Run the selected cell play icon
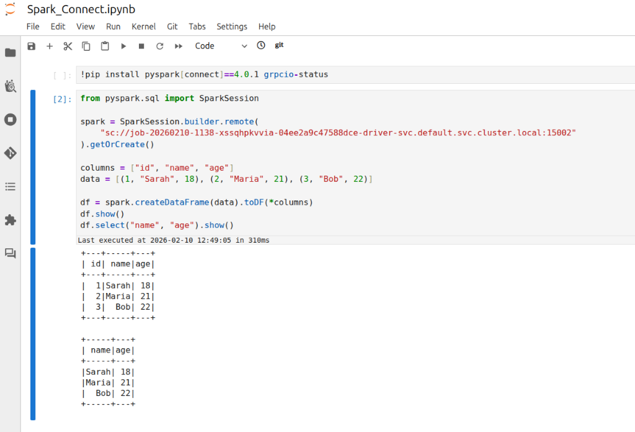This screenshot has height=432, width=635. [x=123, y=46]
